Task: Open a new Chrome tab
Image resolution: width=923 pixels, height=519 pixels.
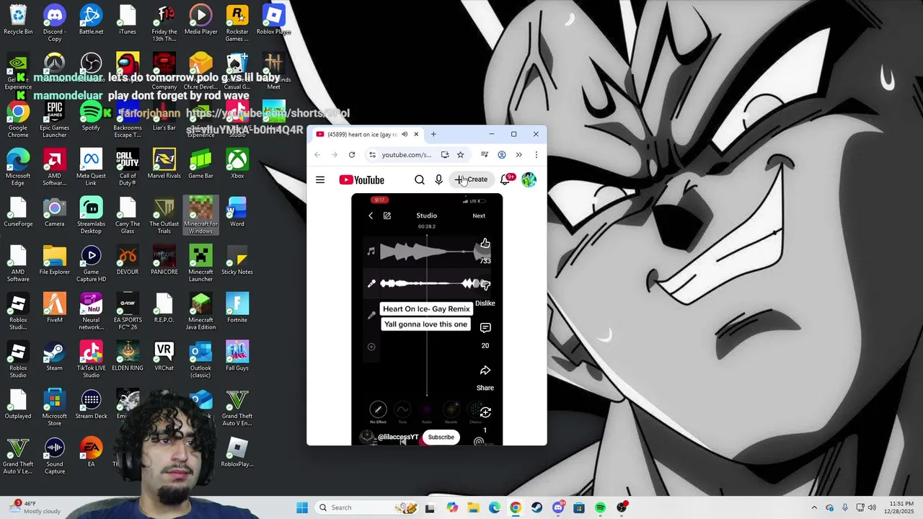Action: 433,134
